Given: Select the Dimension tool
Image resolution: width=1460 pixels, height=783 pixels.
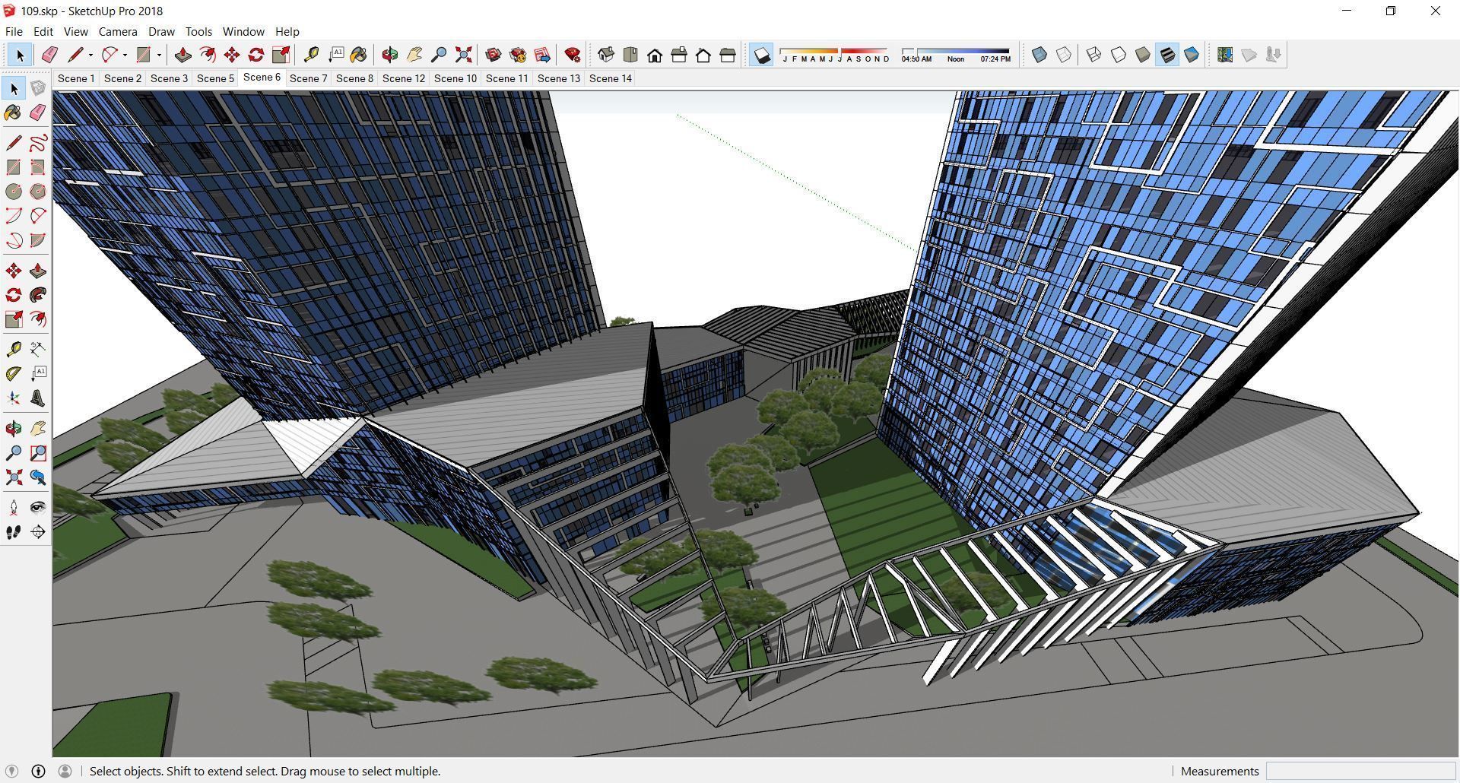Looking at the screenshot, I should (x=38, y=349).
